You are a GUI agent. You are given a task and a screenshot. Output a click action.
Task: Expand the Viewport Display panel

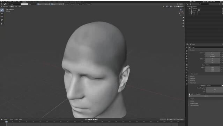click(x=194, y=103)
